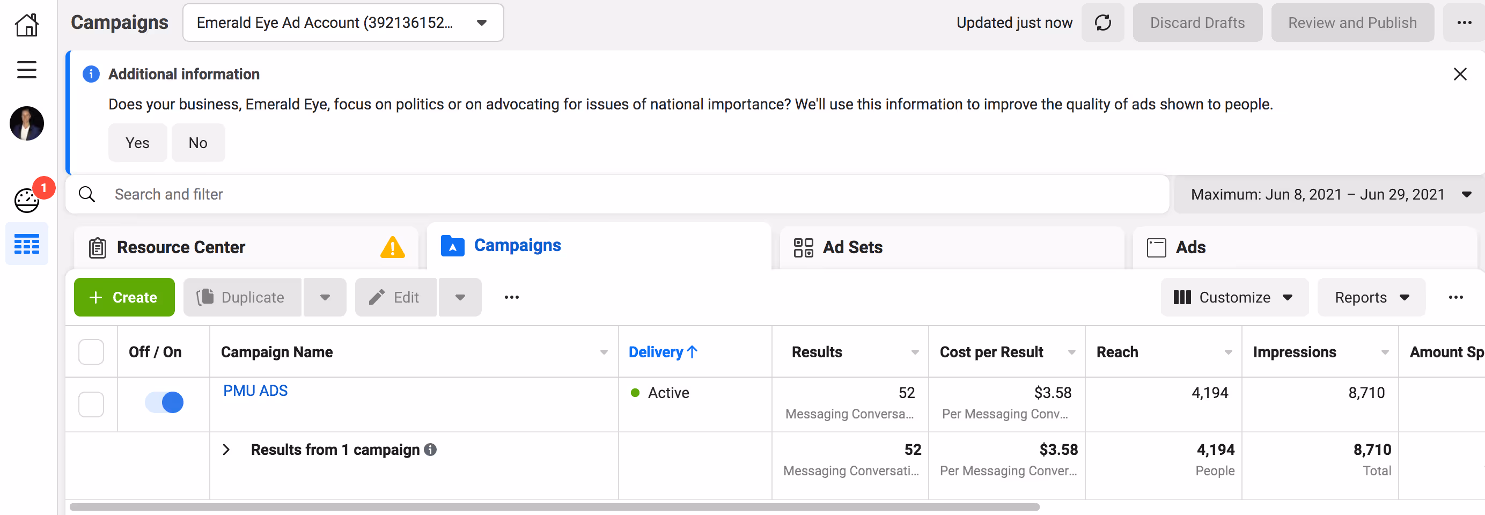
Task: Check the PMU ADS row checkbox
Action: [91, 404]
